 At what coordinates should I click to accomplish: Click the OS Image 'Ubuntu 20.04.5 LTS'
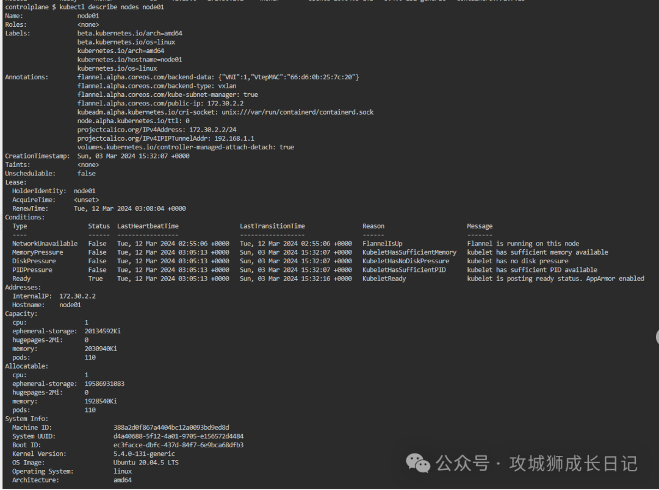tap(146, 463)
